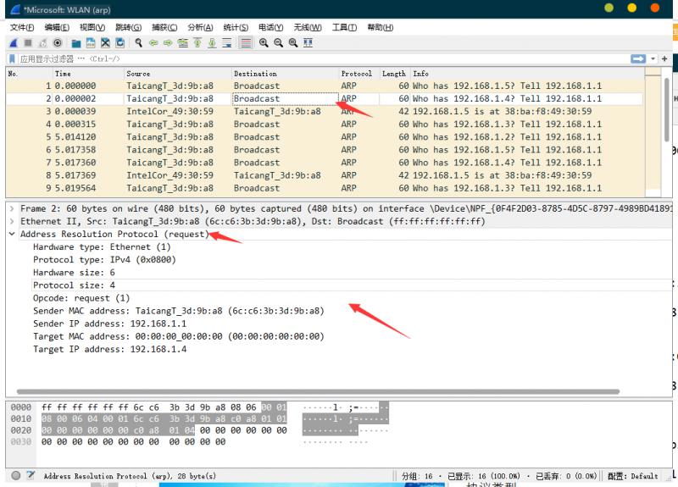The image size is (678, 487).
Task: Select packet 3, the ARP reply at 0.000039
Action: (325, 112)
